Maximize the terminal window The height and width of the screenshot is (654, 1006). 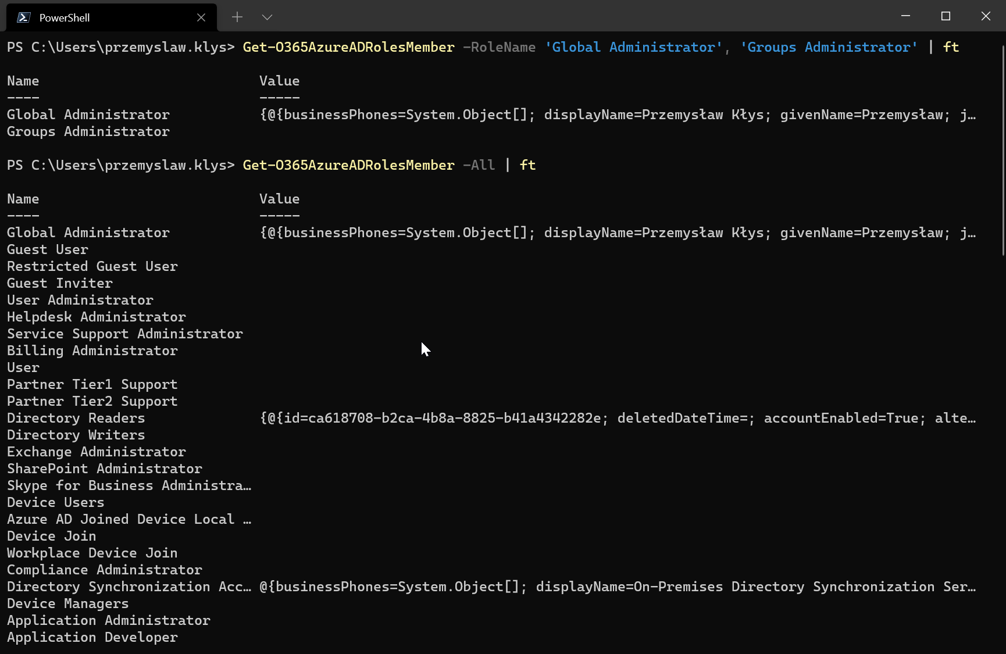click(946, 16)
